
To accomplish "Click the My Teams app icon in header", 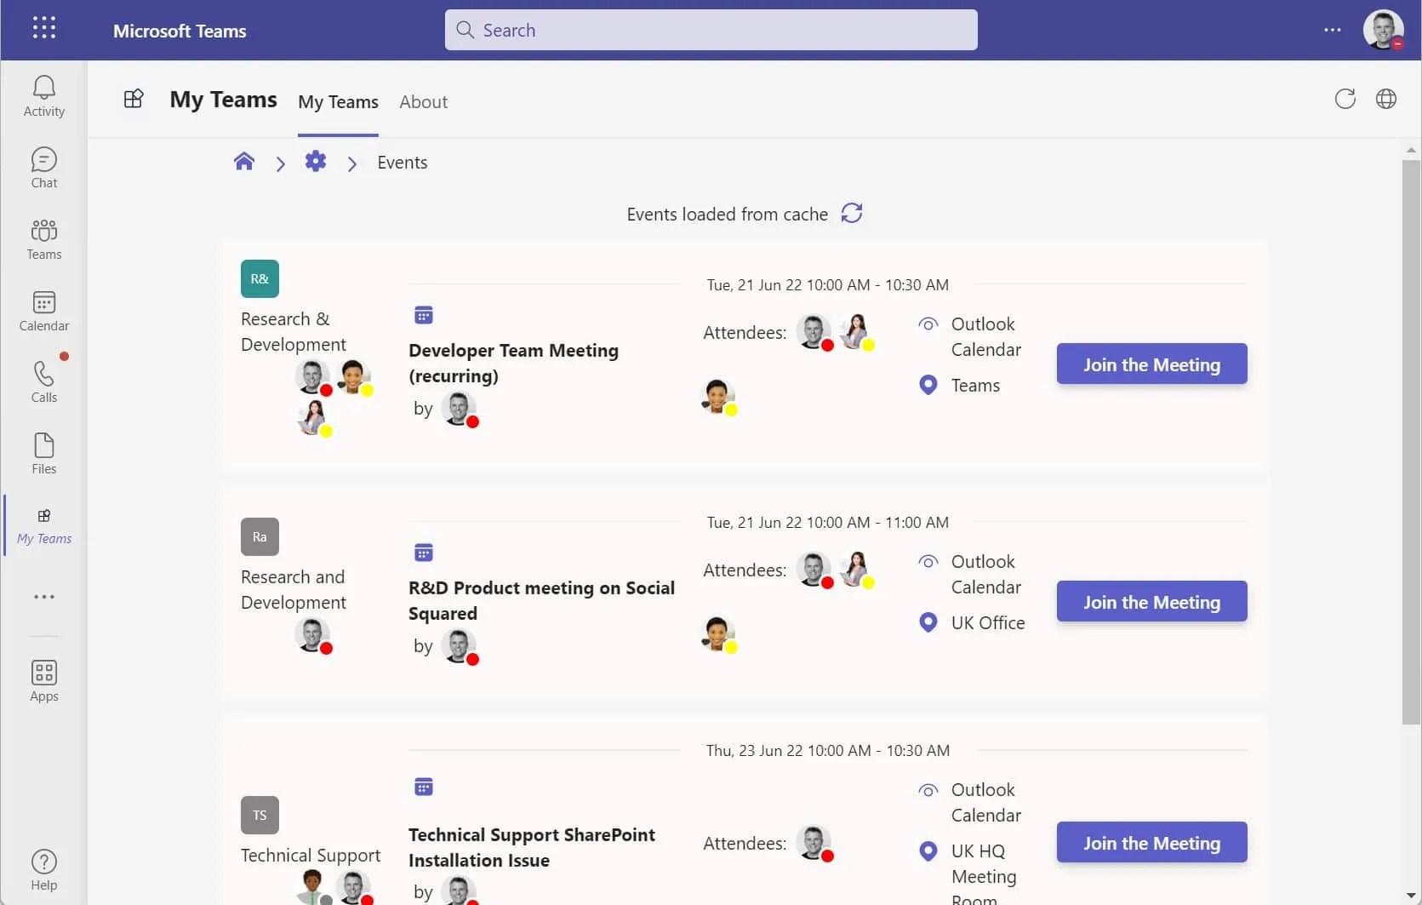I will click(134, 100).
